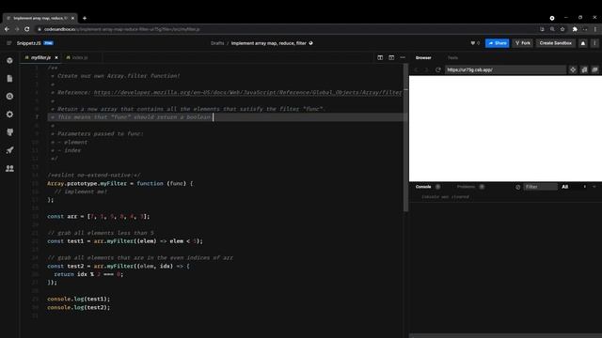Open the editor tab ellipsis menu
Screen dimensions: 602x338
point(403,57)
